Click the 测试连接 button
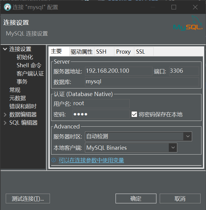Screen dimensions: 206x210 click(x=28, y=198)
